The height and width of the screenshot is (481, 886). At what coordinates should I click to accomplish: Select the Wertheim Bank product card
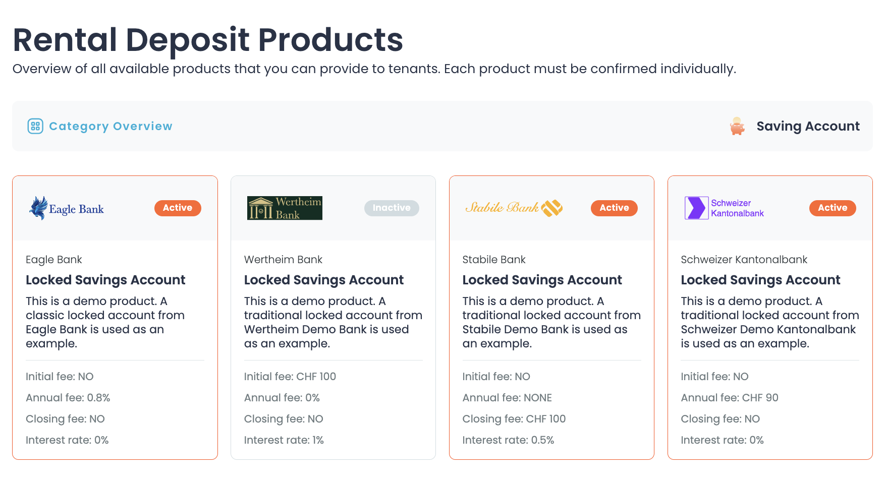(x=333, y=317)
